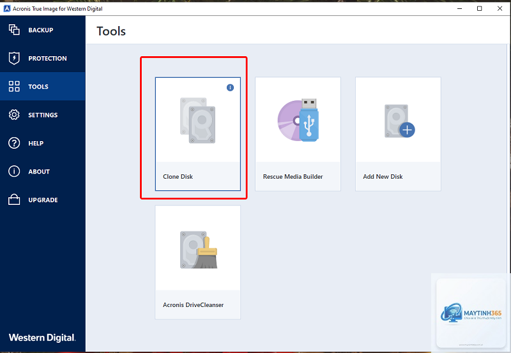This screenshot has height=353, width=511.
Task: Click the Upgrade shopping bag icon
Action: pyautogui.click(x=14, y=199)
